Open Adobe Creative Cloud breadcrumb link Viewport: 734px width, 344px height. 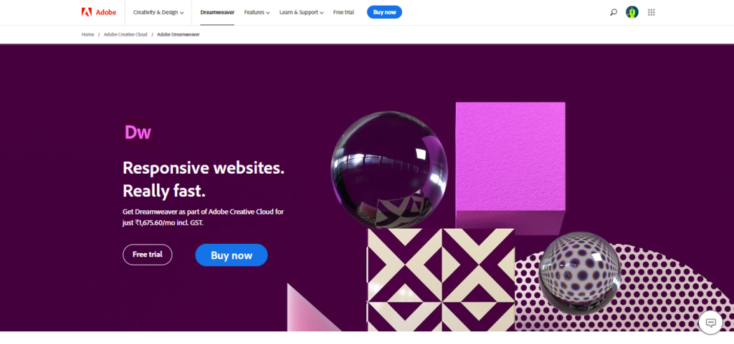pyautogui.click(x=125, y=34)
